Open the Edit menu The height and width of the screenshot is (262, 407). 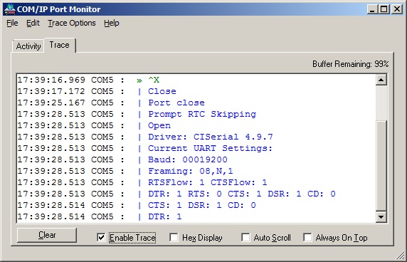tap(33, 23)
